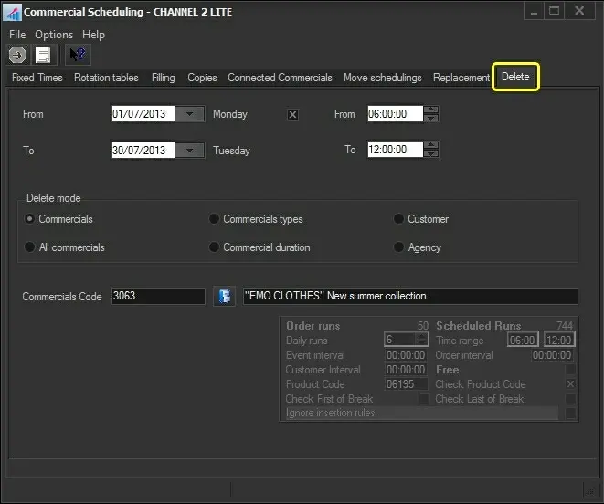Select the Agency radio button
Image resolution: width=604 pixels, height=504 pixels.
pos(399,247)
